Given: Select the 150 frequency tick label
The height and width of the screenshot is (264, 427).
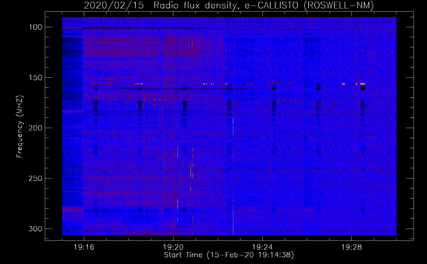Looking at the screenshot, I should click(x=35, y=78).
